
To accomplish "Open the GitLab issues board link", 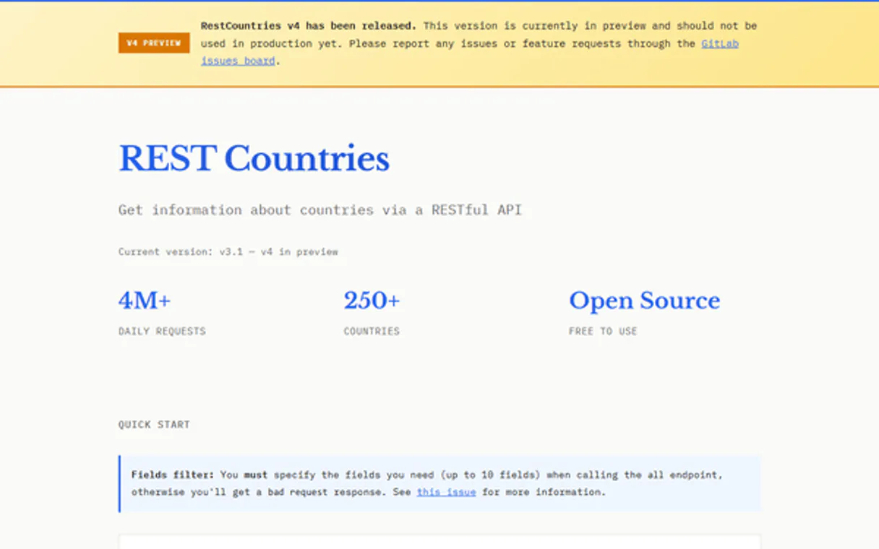I will [x=720, y=43].
